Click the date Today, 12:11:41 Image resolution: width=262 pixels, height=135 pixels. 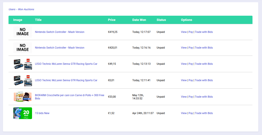pyautogui.click(x=141, y=80)
